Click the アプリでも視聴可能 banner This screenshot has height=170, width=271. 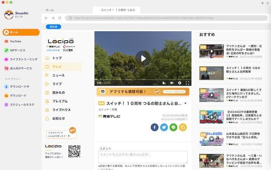143,91
